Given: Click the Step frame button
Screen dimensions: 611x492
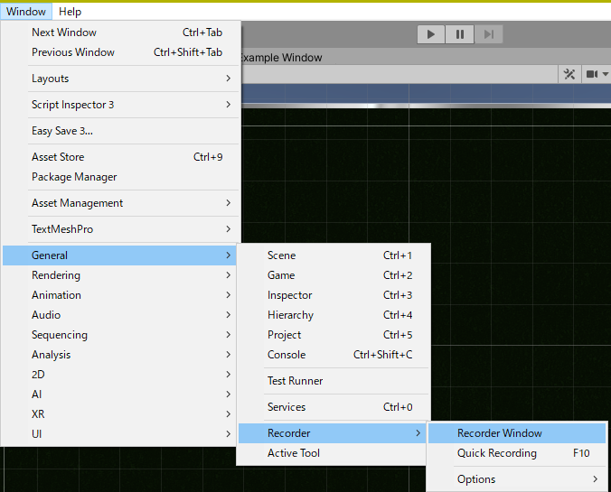Looking at the screenshot, I should pos(489,34).
